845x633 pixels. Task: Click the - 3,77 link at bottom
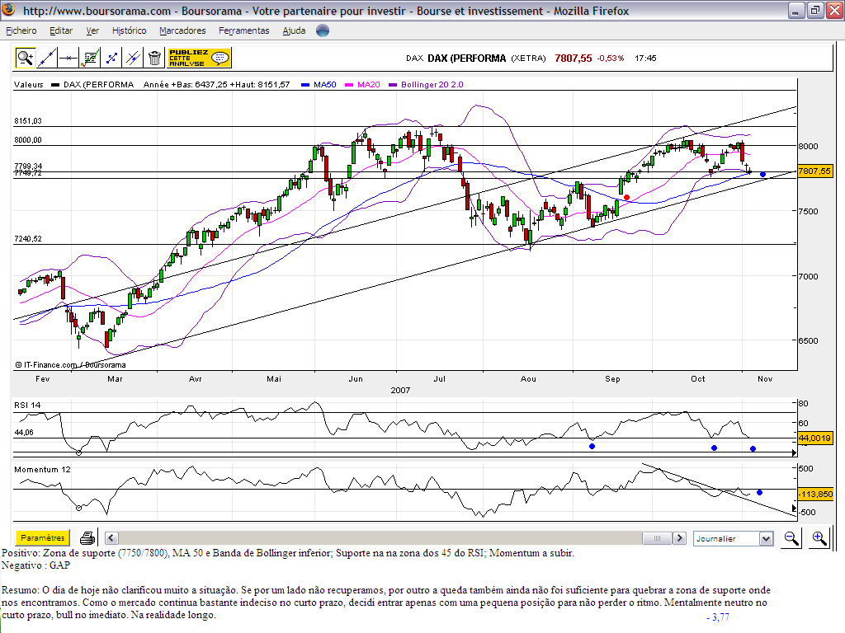coord(718,617)
